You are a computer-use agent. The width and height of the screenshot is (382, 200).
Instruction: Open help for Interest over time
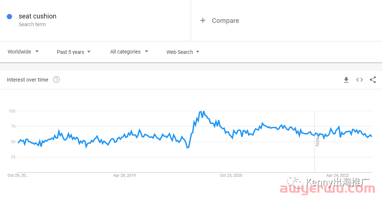pyautogui.click(x=57, y=79)
